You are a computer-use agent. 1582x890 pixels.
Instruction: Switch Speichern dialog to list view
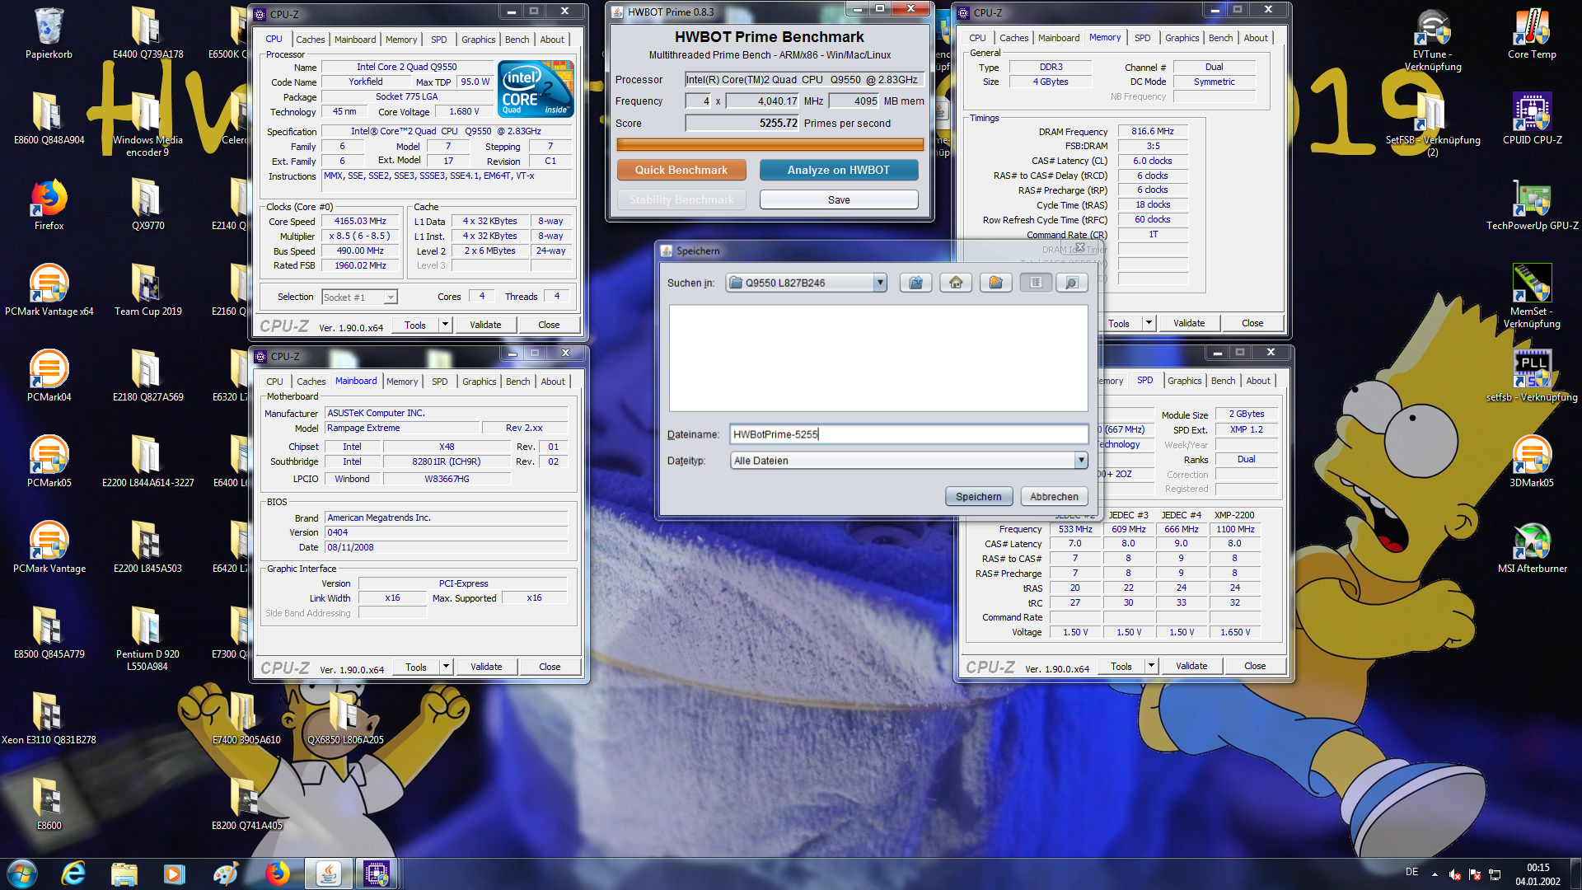point(1036,283)
